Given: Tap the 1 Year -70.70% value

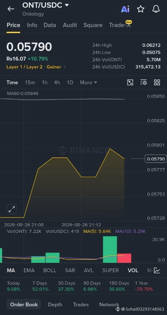Looking at the screenshot, I should tap(144, 289).
